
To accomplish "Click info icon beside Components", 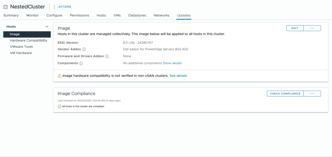I will pyautogui.click(x=81, y=63).
